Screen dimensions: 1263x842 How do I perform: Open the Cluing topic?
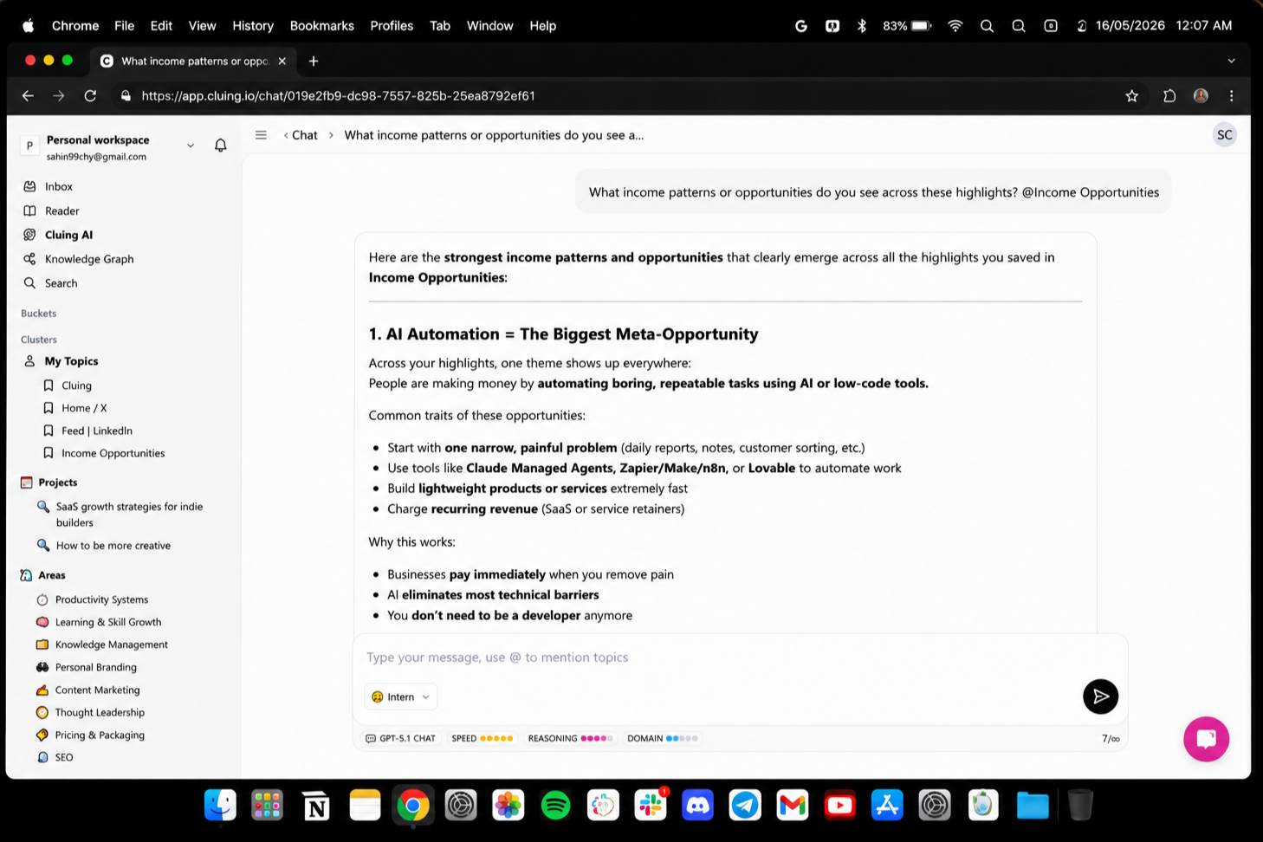click(76, 385)
